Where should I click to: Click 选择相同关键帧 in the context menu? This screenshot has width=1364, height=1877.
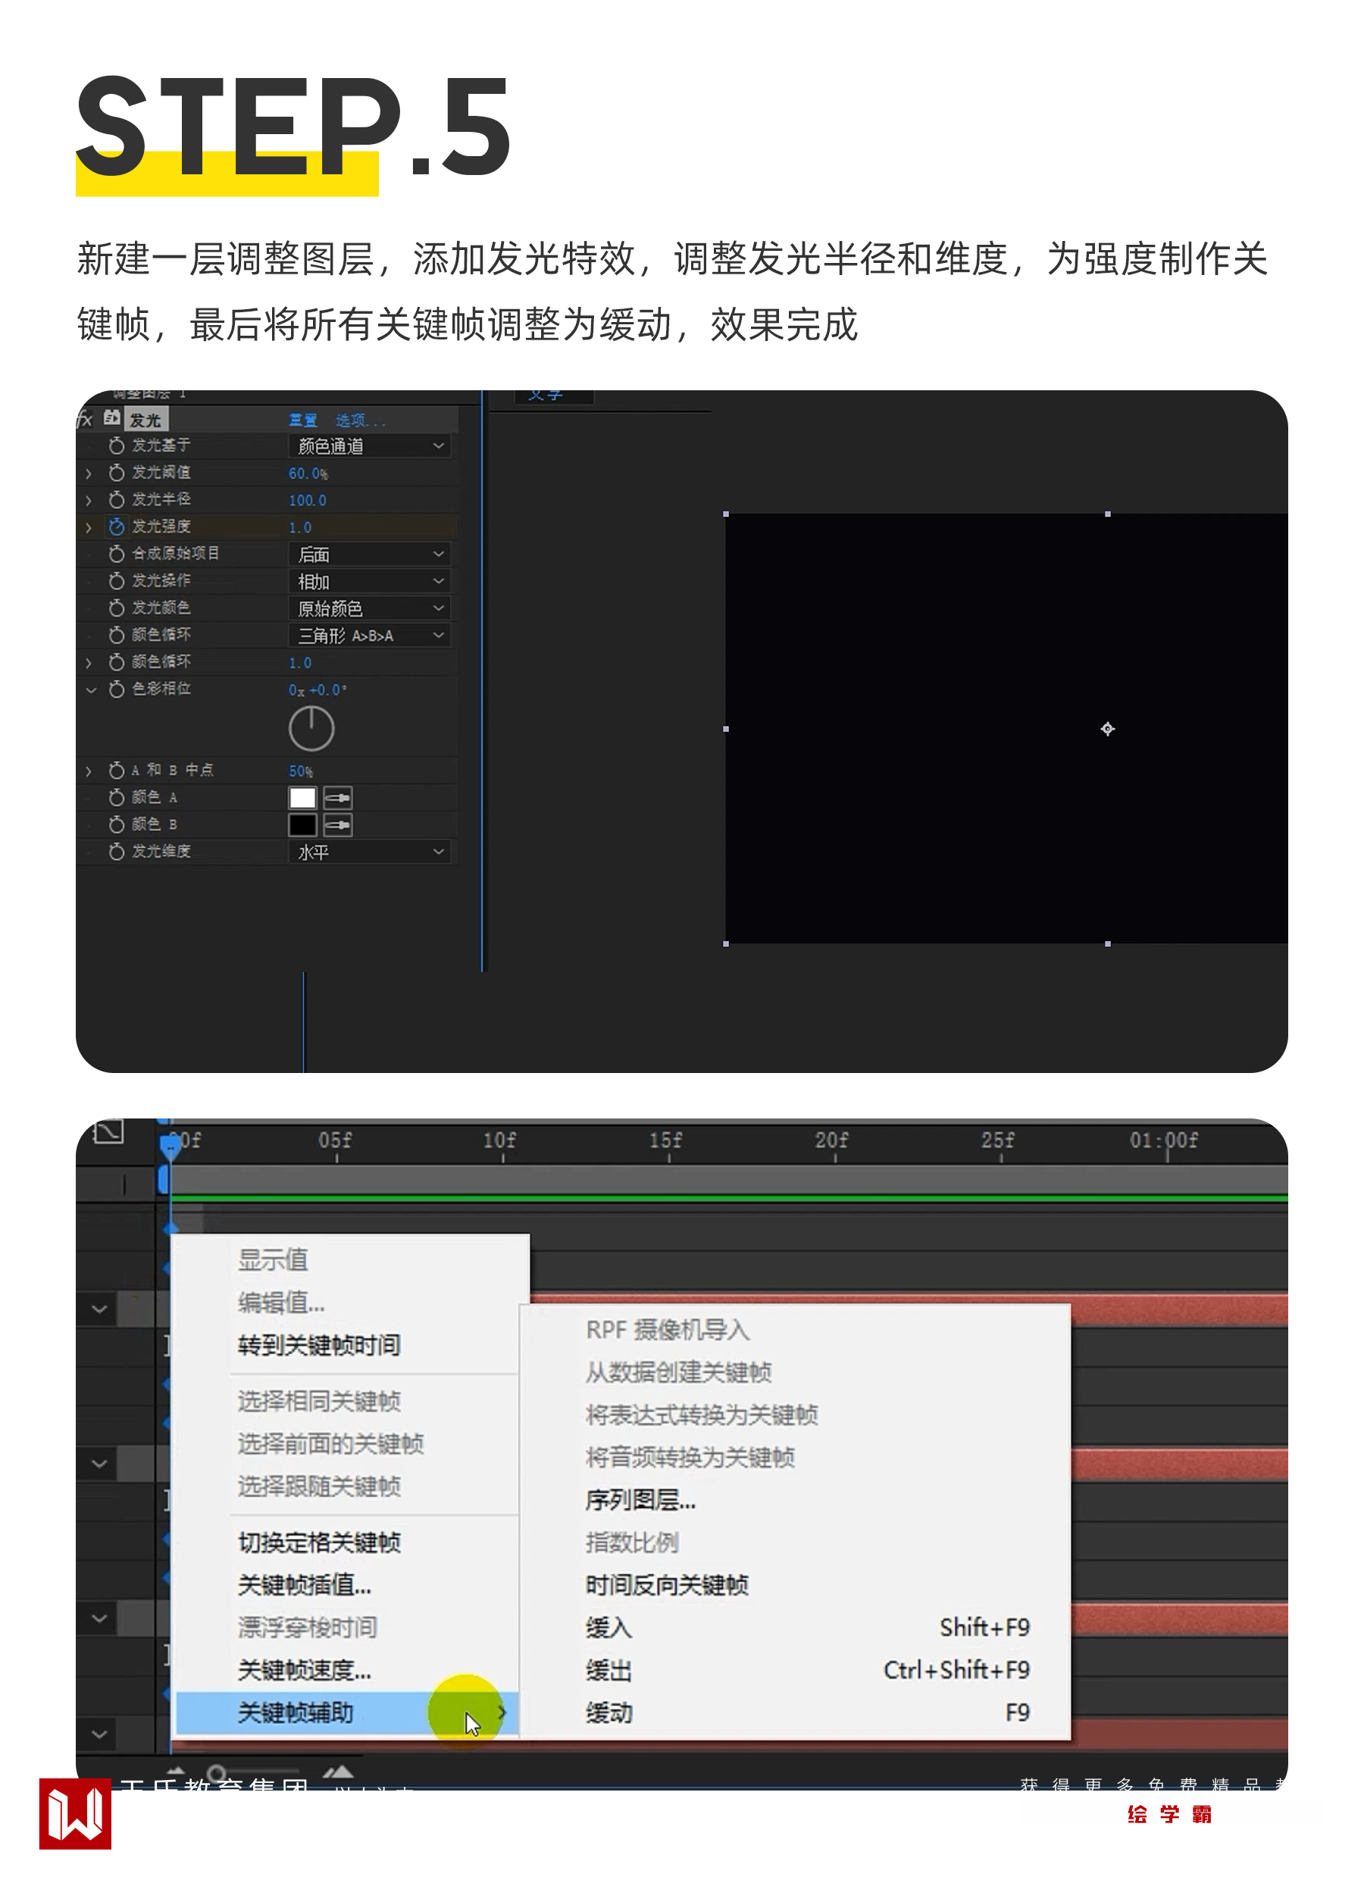pyautogui.click(x=320, y=1400)
